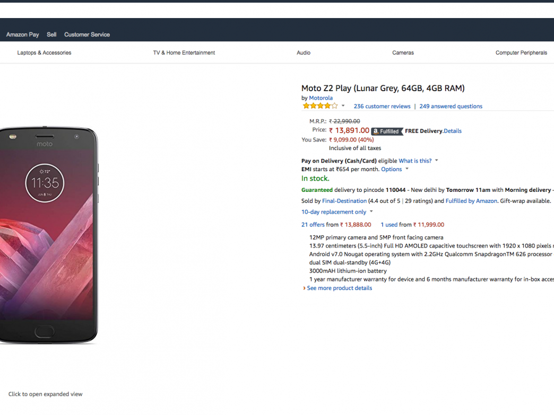Click the arrow icon beside See more details

point(304,288)
